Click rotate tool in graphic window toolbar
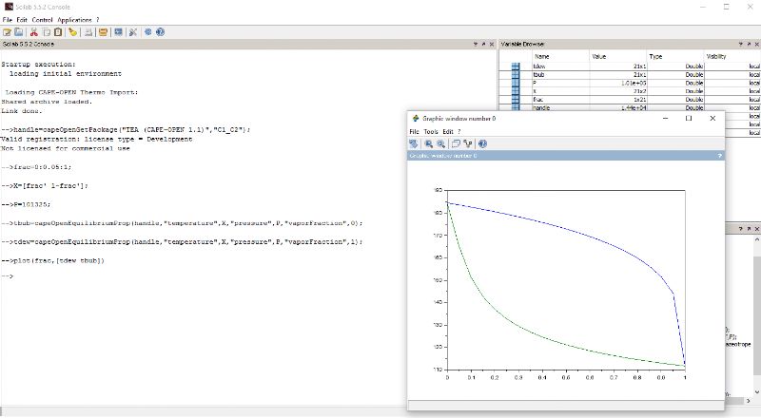 pyautogui.click(x=414, y=143)
